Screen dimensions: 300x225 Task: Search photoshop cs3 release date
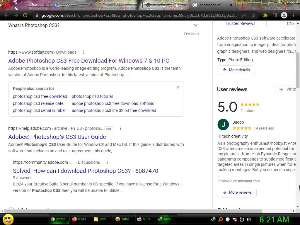point(38,103)
